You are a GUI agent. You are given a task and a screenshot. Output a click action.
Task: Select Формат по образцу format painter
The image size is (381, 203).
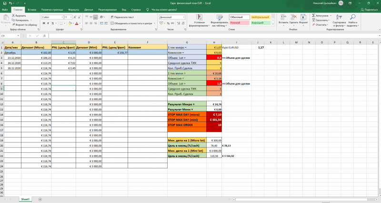click(25, 25)
